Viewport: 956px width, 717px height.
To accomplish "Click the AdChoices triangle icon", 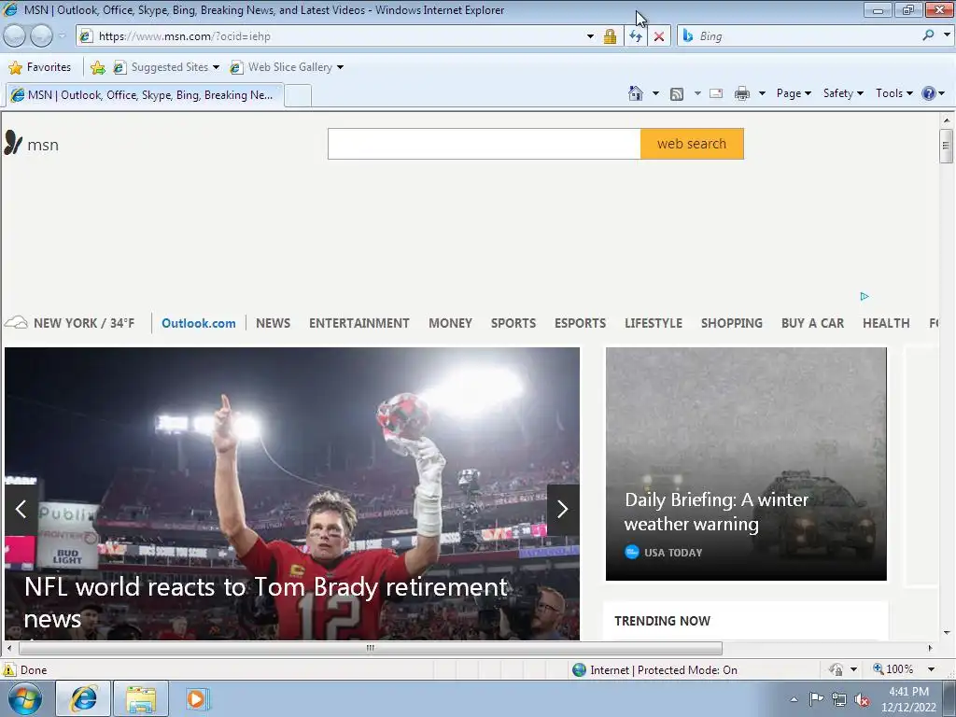I will coord(865,296).
